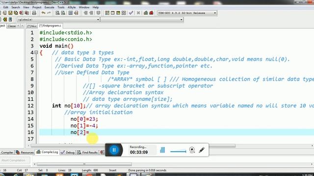Click the code text 'no[0]=23;'
This screenshot has height=176, width=314.
[84, 119]
